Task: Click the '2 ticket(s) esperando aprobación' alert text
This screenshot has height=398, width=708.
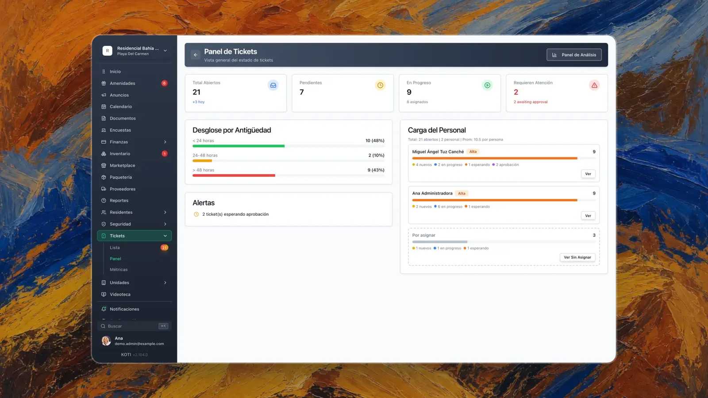Action: coord(235,214)
